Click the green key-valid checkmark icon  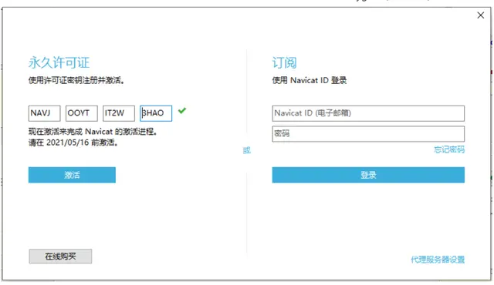pyautogui.click(x=182, y=111)
